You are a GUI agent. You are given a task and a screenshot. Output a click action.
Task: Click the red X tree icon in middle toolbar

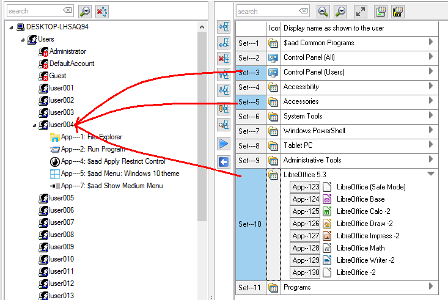pos(224,59)
